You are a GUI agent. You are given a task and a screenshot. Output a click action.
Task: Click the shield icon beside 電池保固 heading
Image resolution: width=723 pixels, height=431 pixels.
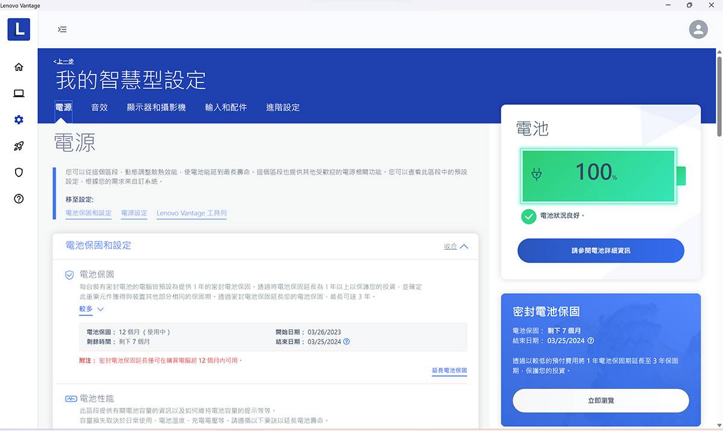[69, 275]
